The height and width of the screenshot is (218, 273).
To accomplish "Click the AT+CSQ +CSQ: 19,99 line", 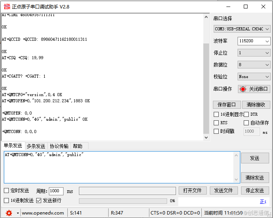I will click(x=23, y=58).
